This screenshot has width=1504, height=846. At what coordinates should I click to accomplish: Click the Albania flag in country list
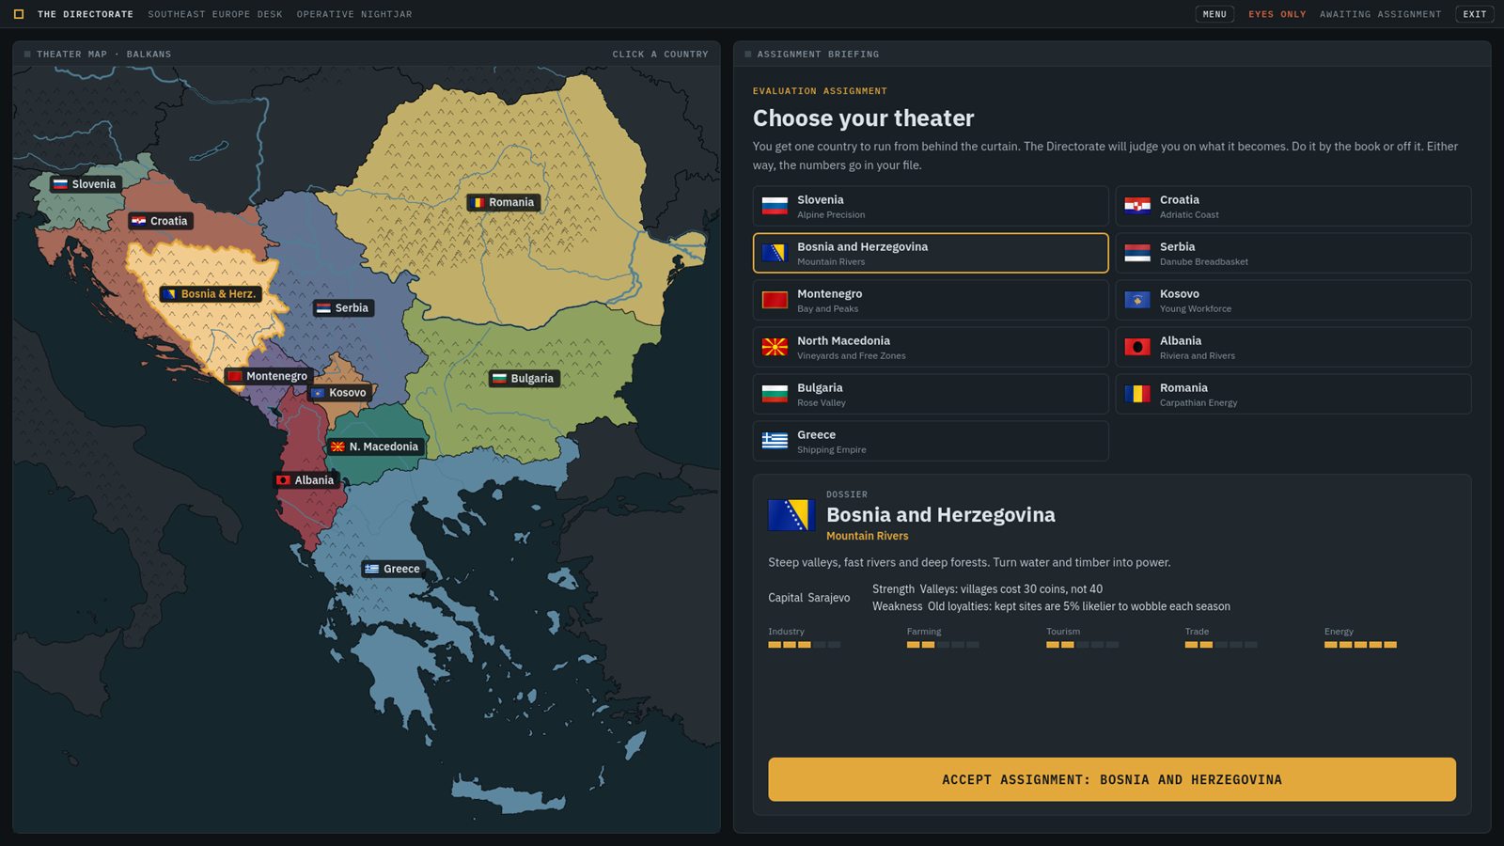(x=1137, y=347)
